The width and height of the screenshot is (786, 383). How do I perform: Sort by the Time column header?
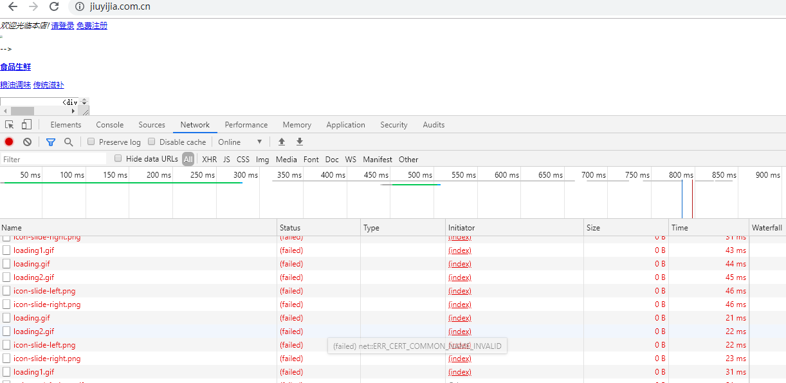point(709,227)
